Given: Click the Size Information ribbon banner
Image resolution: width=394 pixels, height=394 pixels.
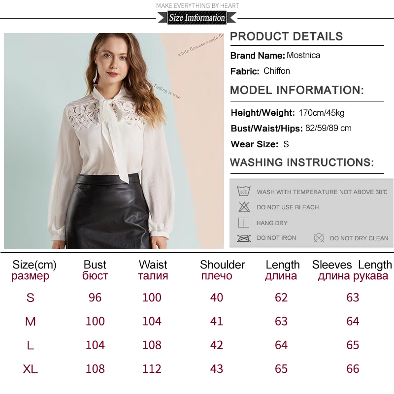Looking at the screenshot, I should pyautogui.click(x=197, y=18).
